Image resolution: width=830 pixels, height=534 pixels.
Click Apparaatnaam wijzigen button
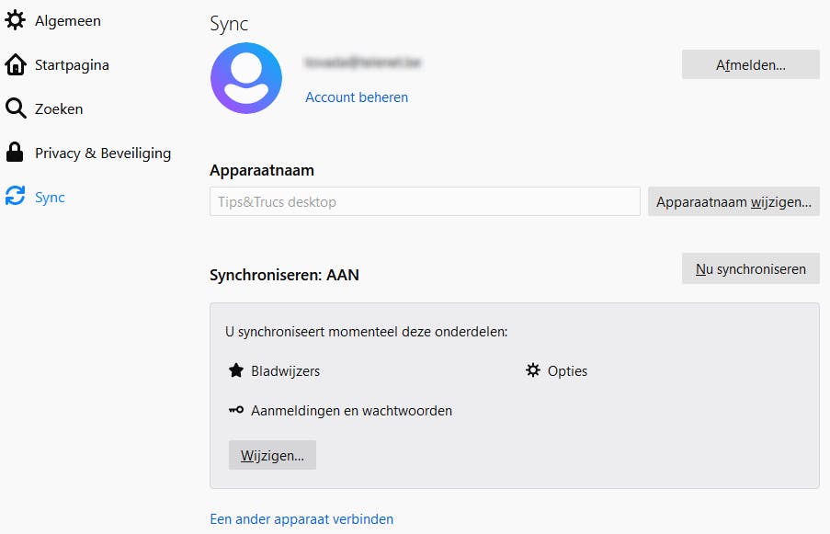click(x=733, y=201)
